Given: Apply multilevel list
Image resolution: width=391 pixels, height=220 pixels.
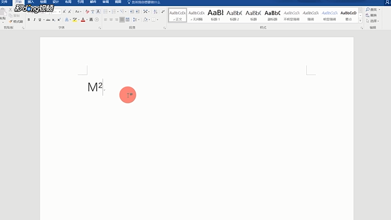Looking at the screenshot, I should coord(122,11).
